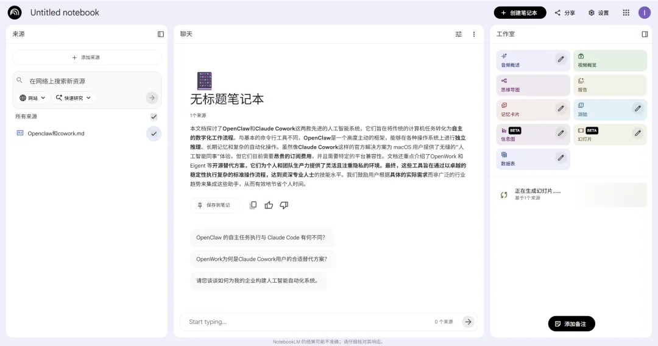Click the search magnifier icon
The height and width of the screenshot is (346, 658).
tap(19, 80)
